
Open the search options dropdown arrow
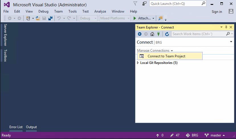232,34
